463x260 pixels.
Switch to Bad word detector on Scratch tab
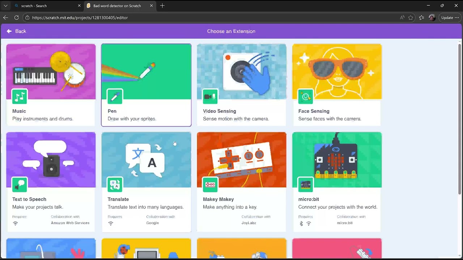coord(120,6)
